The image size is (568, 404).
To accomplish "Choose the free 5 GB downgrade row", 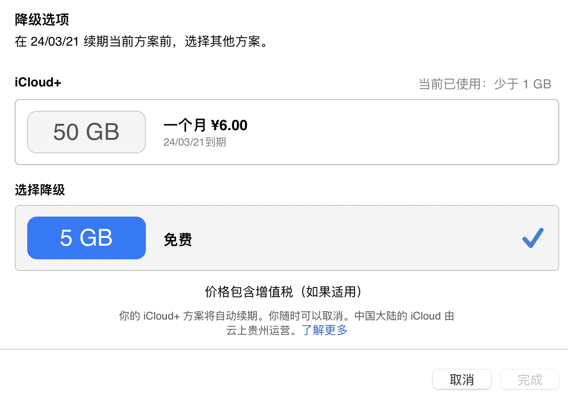I will click(x=340, y=238).
